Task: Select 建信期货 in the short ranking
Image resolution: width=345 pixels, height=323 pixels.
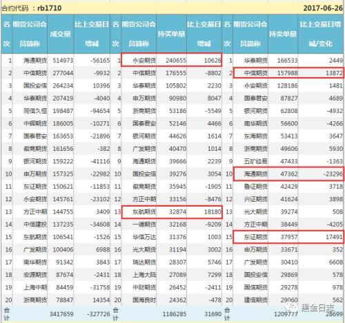Action: click(x=256, y=300)
